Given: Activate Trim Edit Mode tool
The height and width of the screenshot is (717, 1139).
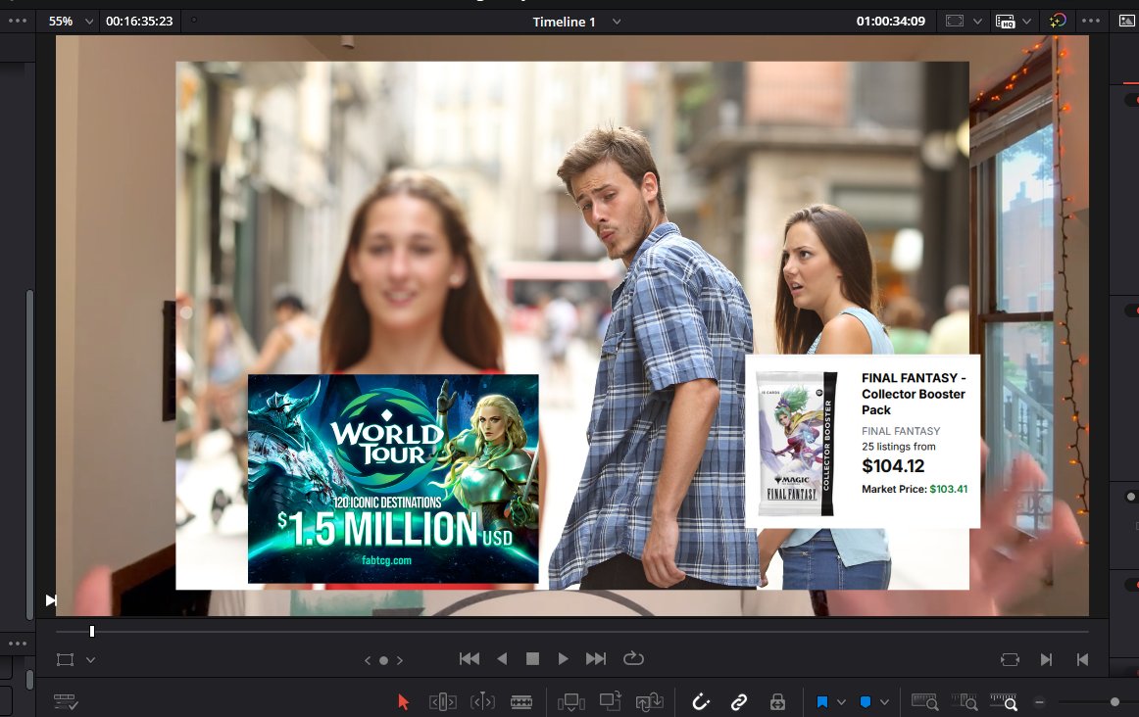Looking at the screenshot, I should [442, 701].
